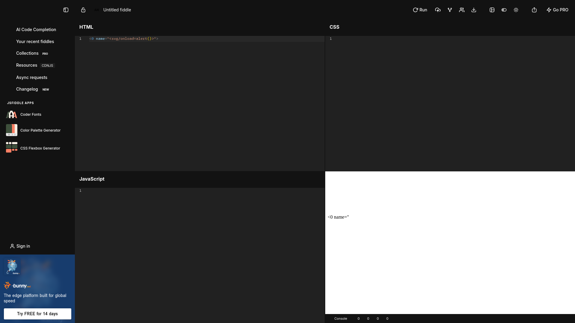Save the fiddle with the cloud upload icon

[x=438, y=10]
